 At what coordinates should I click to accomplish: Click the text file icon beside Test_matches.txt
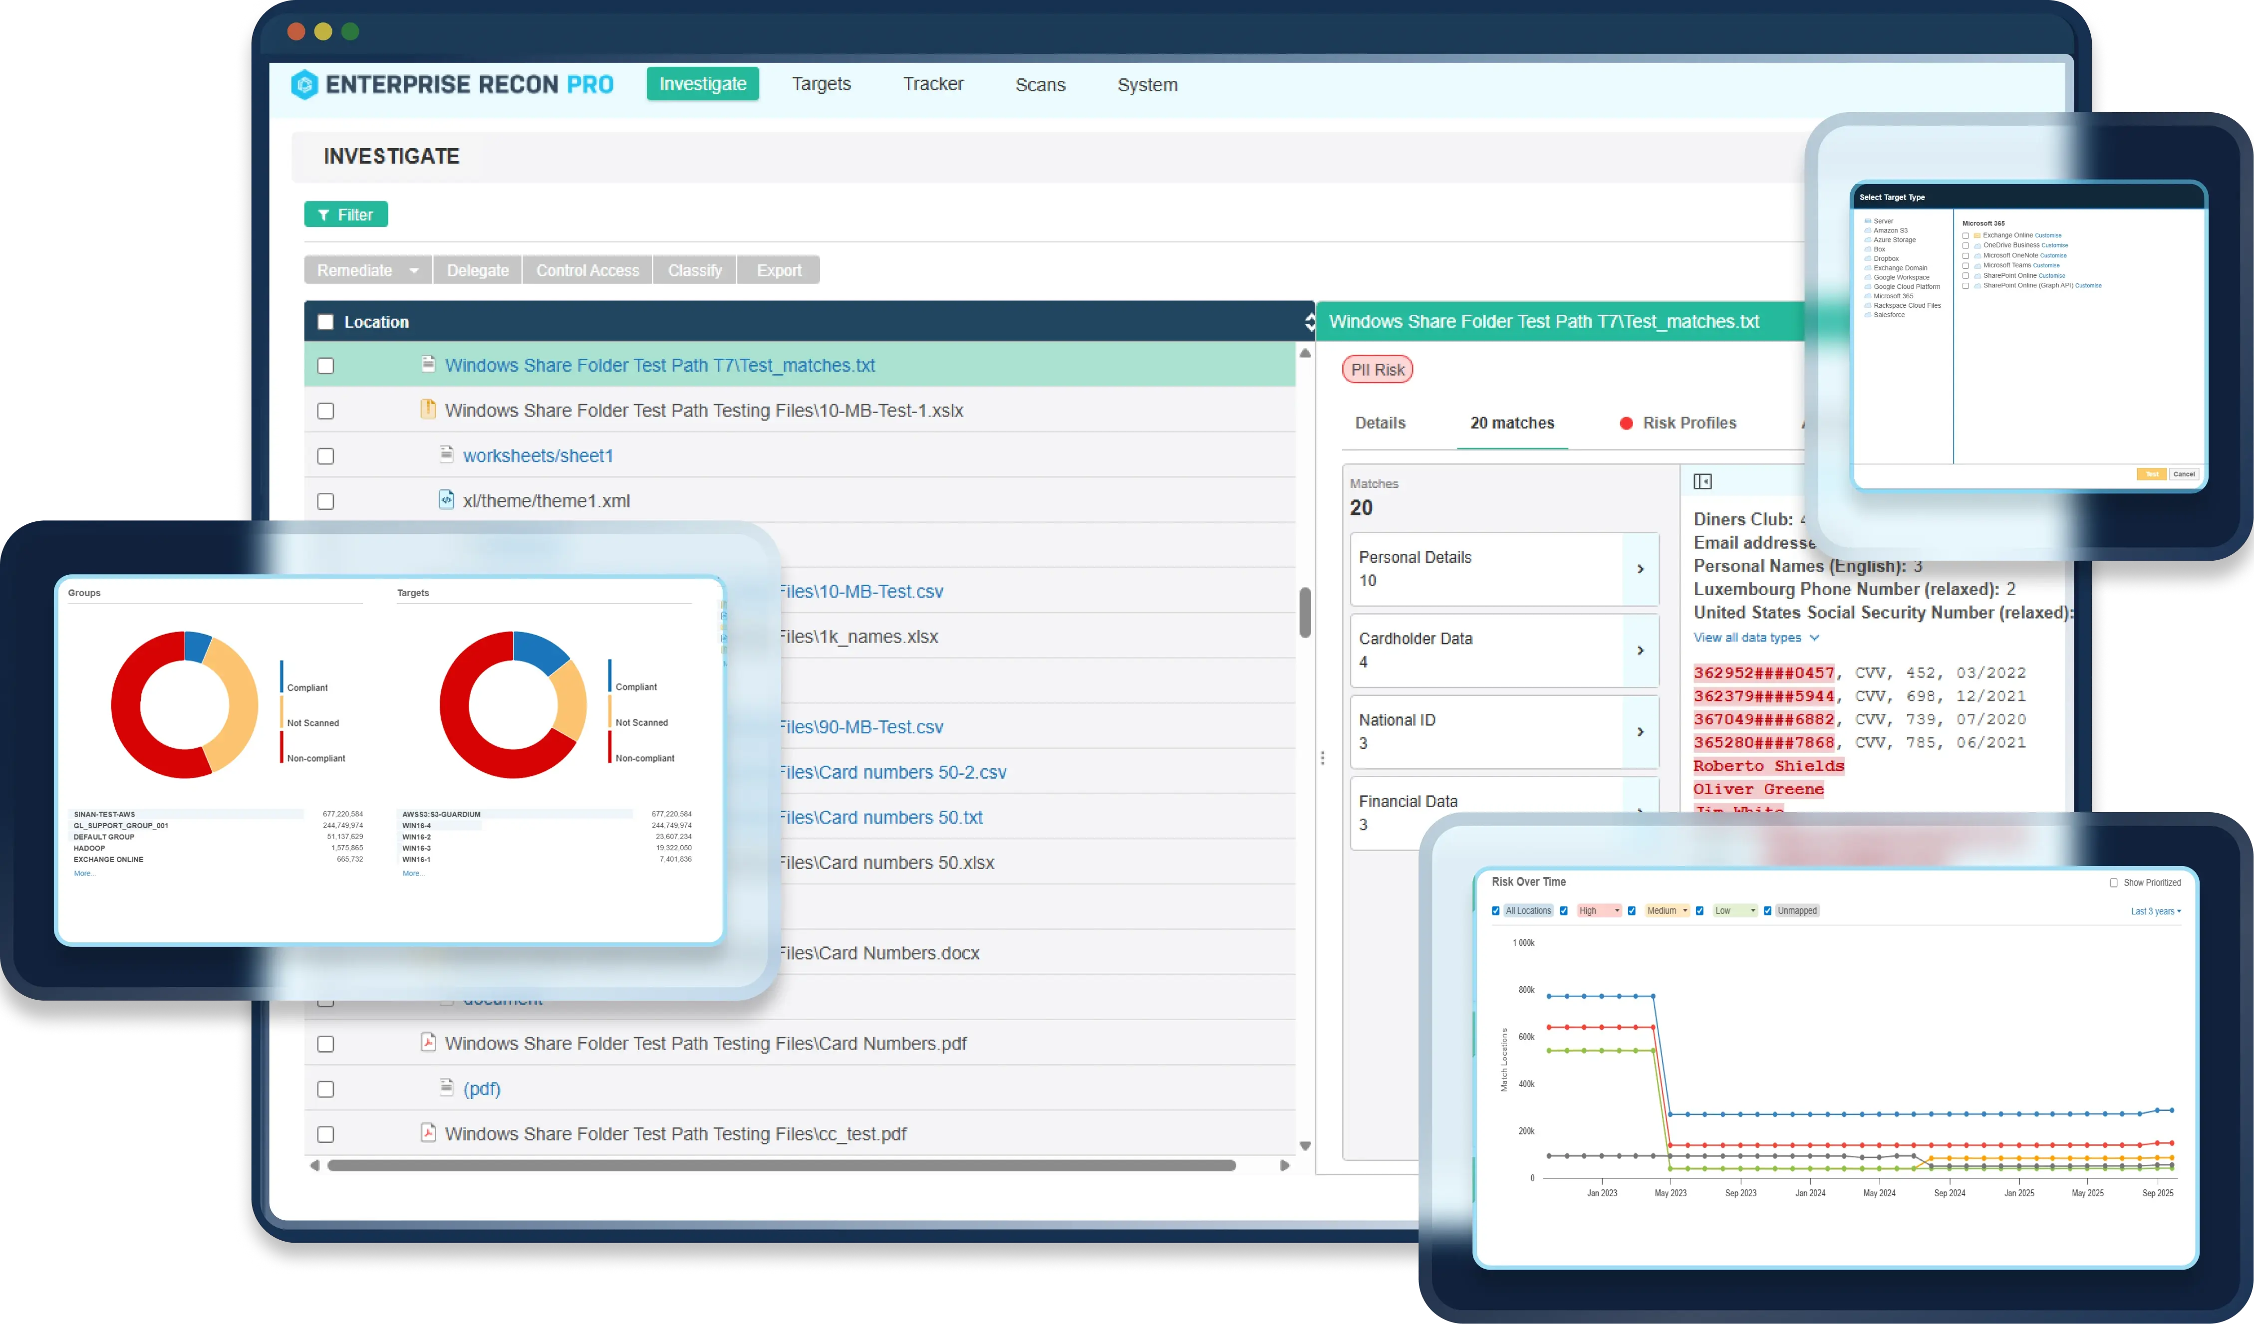tap(428, 364)
